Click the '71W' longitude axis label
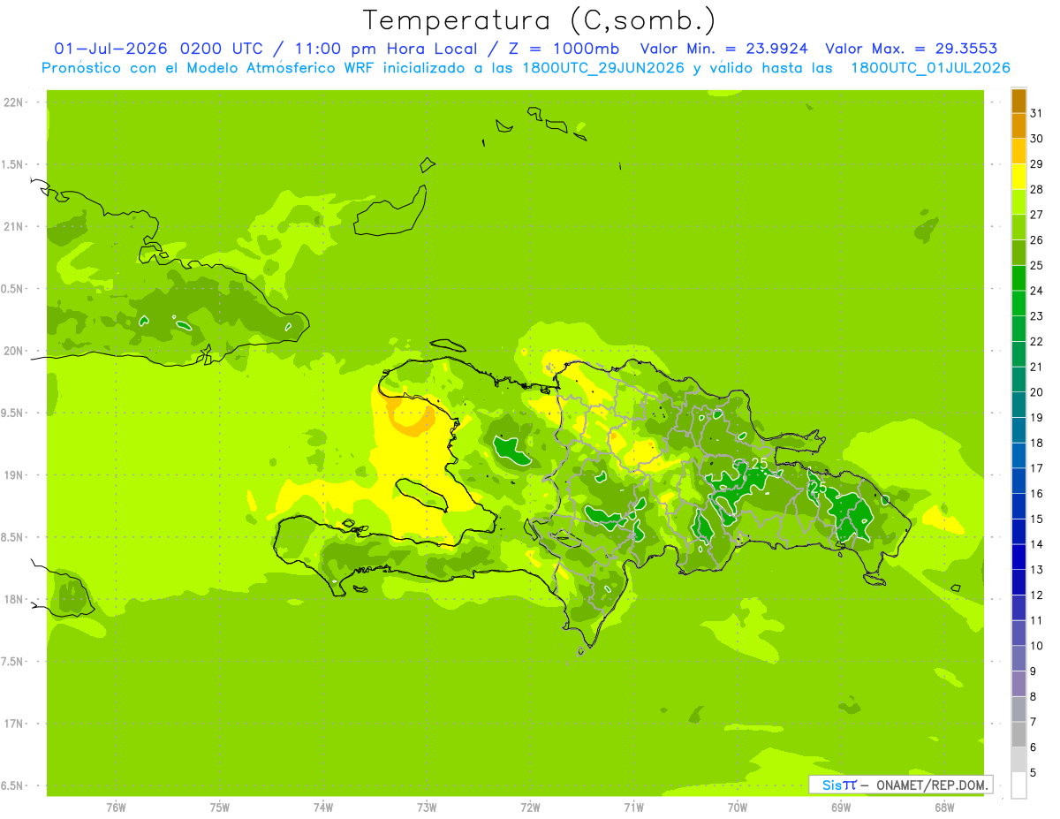The width and height of the screenshot is (1060, 819). point(633,808)
